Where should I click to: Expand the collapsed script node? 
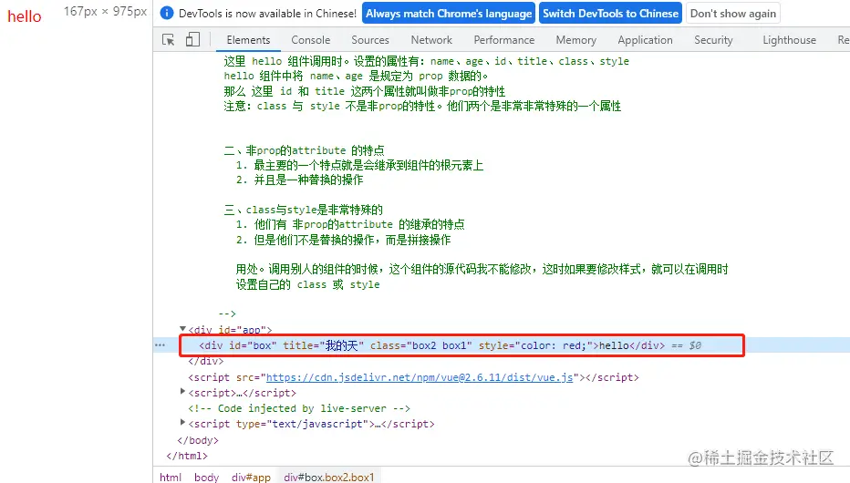click(x=182, y=392)
